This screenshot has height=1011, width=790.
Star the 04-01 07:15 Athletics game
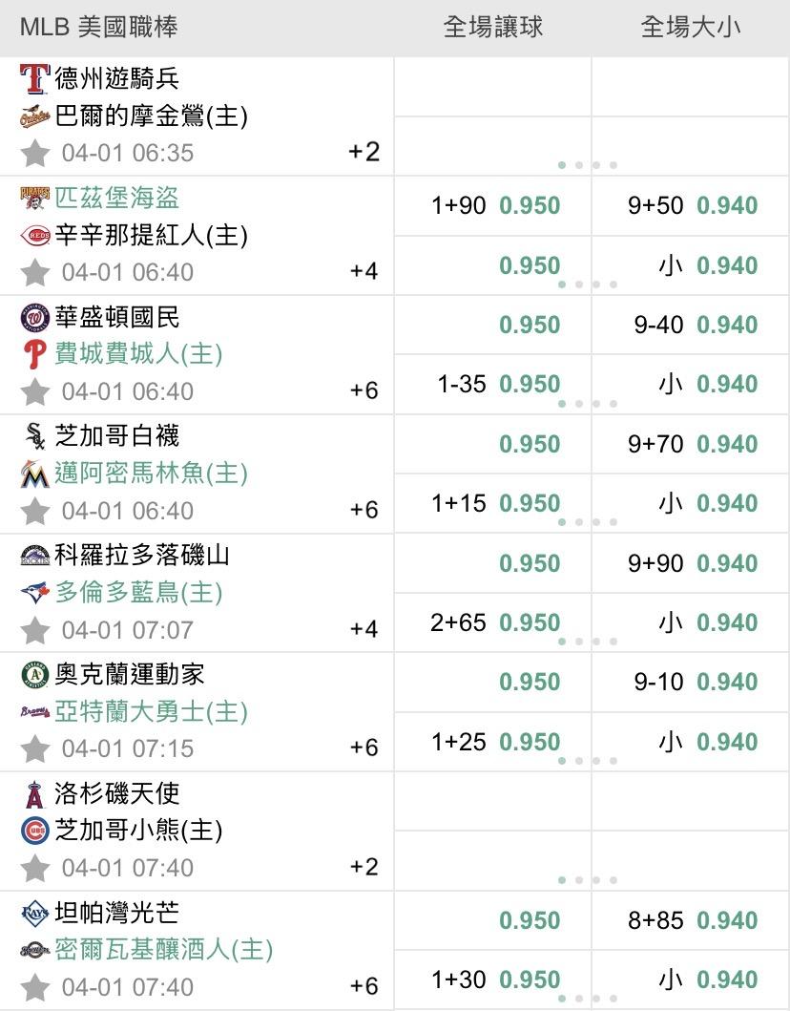coord(35,748)
